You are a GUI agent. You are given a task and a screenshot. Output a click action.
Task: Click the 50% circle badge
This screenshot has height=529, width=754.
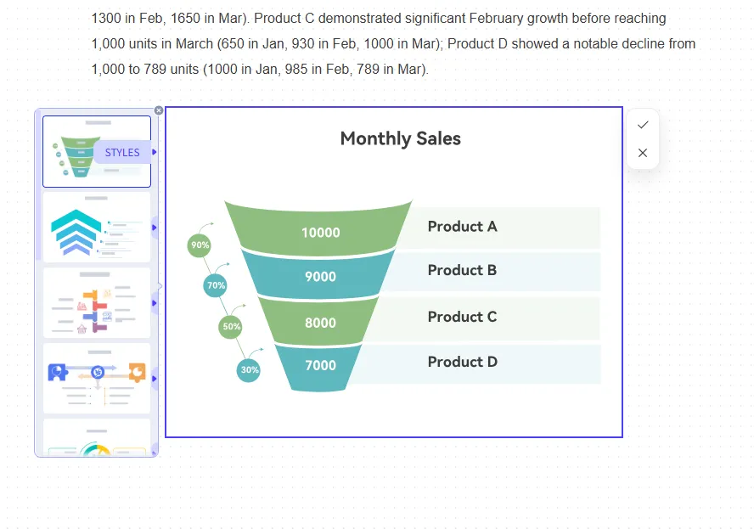(x=231, y=326)
